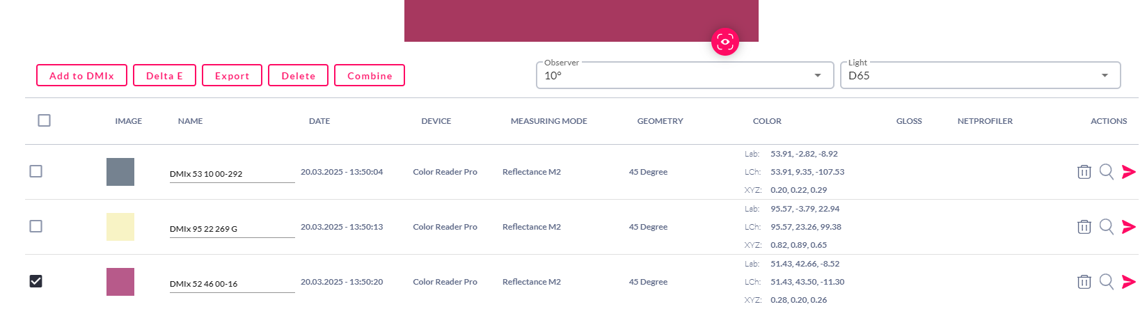Click LCh value 51.43, 43.50, -11.30
Screen dimensions: 1147x309
click(807, 282)
